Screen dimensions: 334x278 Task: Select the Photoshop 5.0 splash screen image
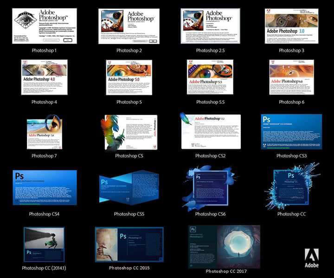pyautogui.click(x=129, y=77)
